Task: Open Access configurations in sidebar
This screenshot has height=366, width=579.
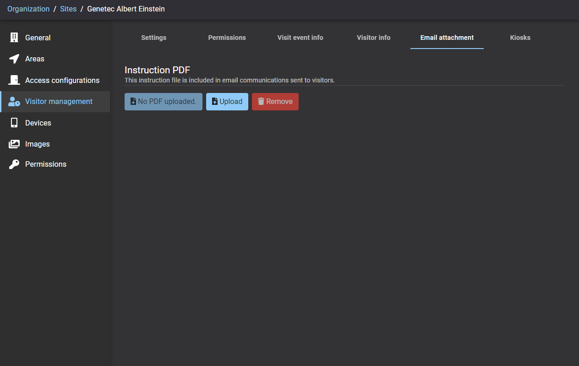Action: (62, 80)
